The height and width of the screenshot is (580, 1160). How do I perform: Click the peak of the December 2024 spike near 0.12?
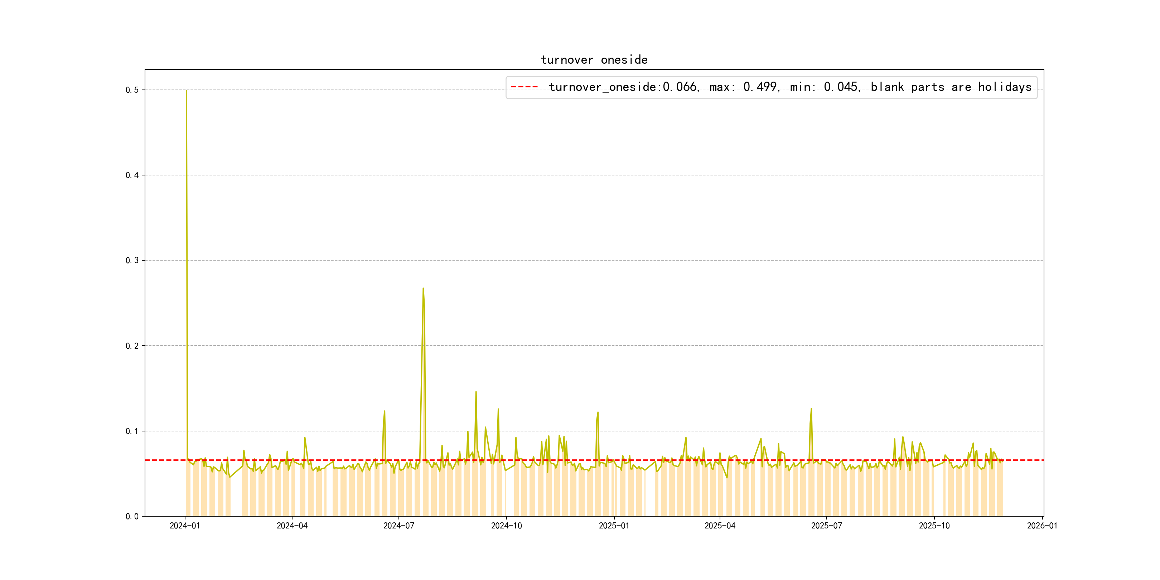[598, 412]
